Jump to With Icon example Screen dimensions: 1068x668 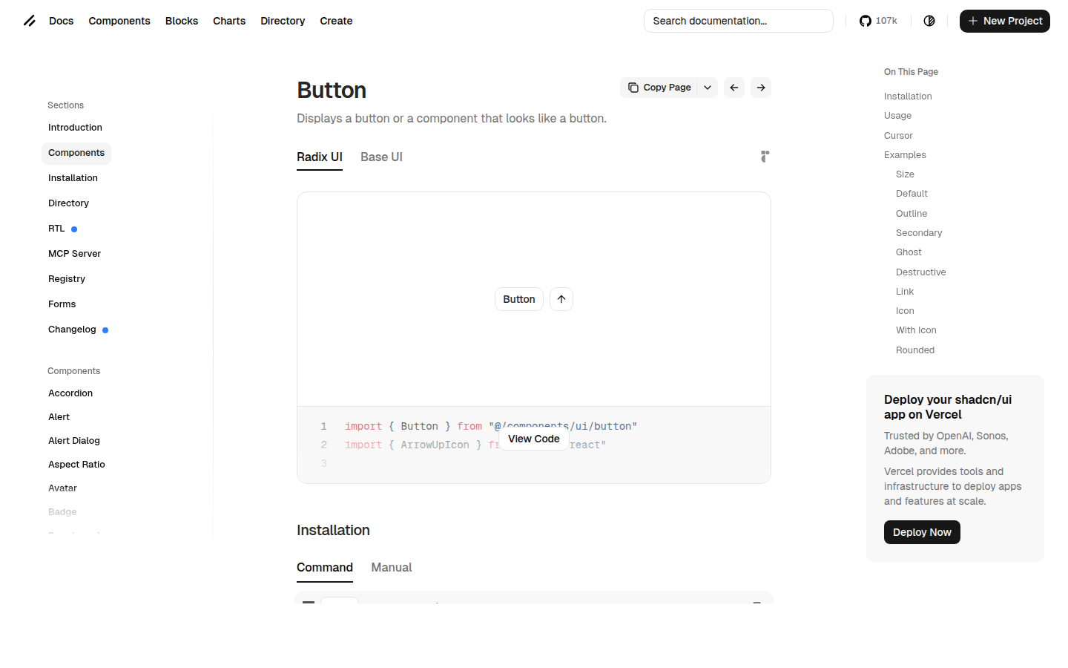[x=916, y=330]
